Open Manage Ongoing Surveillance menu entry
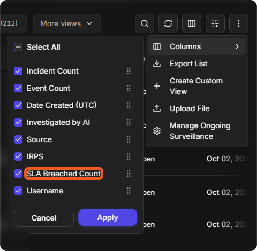257x251 pixels. point(197,131)
